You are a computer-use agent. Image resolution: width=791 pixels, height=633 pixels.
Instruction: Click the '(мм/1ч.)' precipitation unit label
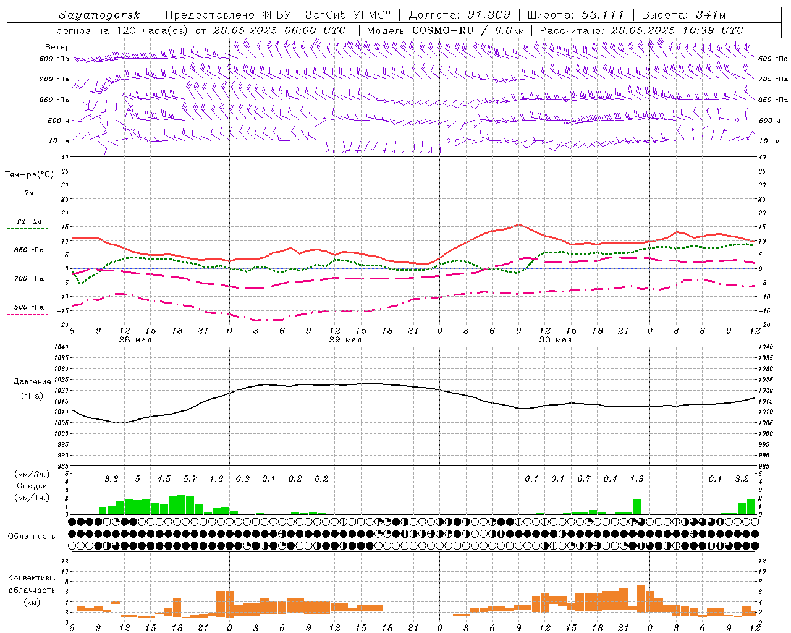tap(31, 498)
